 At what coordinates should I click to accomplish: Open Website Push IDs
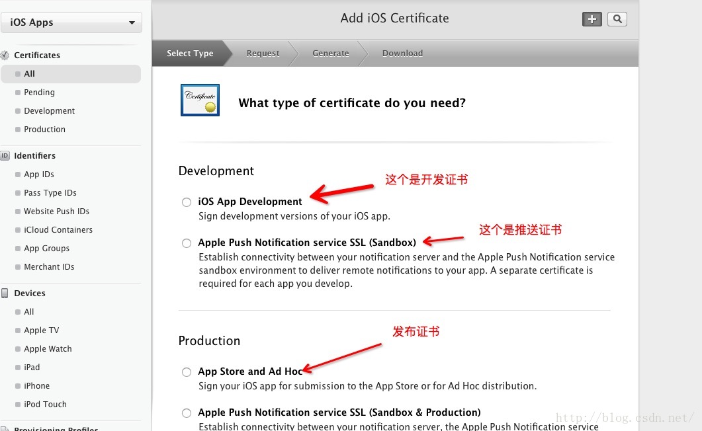pyautogui.click(x=56, y=211)
